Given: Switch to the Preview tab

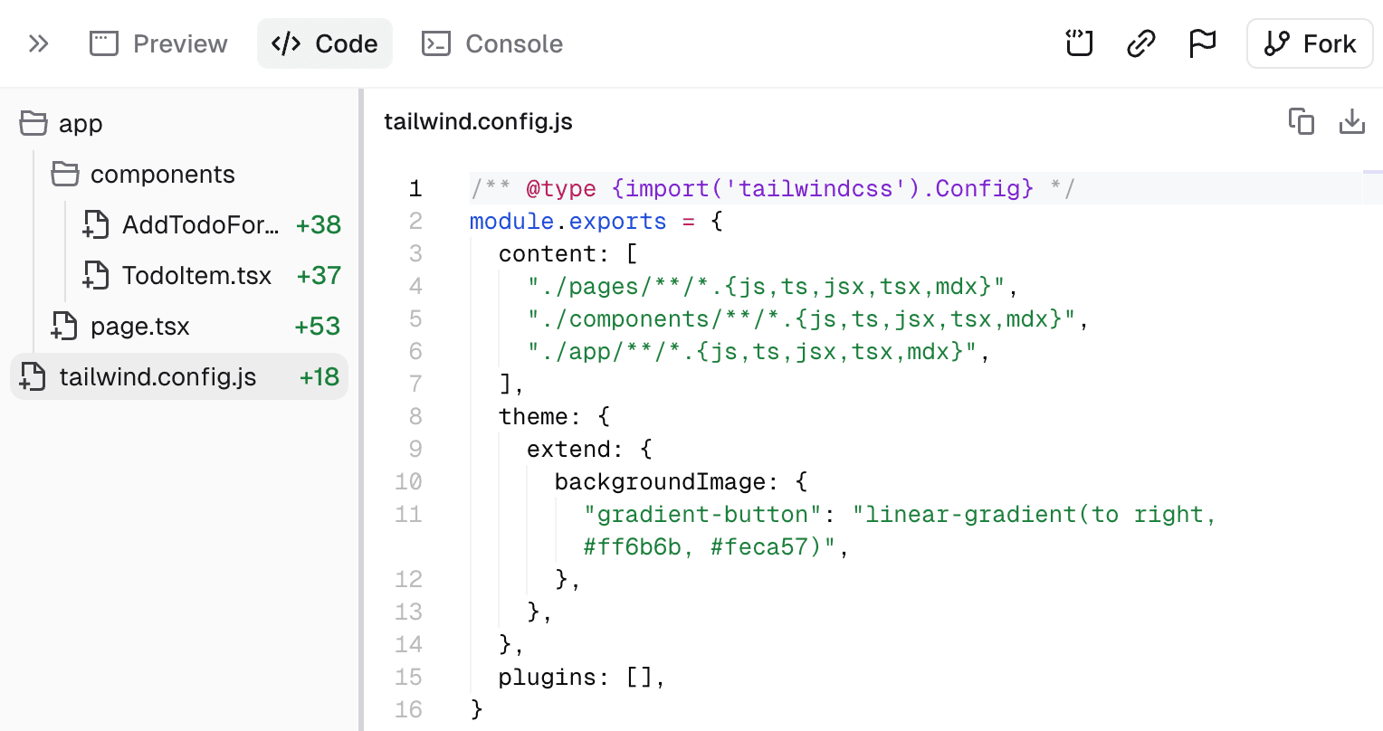Looking at the screenshot, I should point(157,43).
